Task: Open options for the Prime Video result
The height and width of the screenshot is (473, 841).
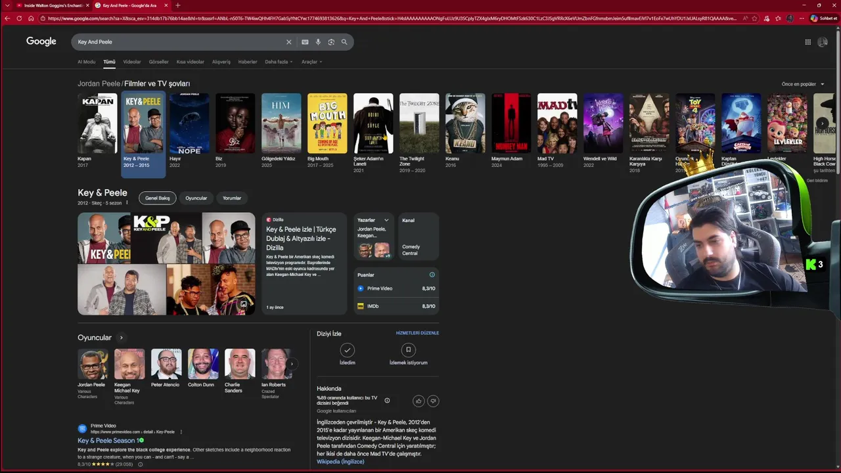Action: point(181,432)
